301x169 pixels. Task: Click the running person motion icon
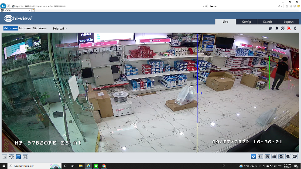coord(295,28)
